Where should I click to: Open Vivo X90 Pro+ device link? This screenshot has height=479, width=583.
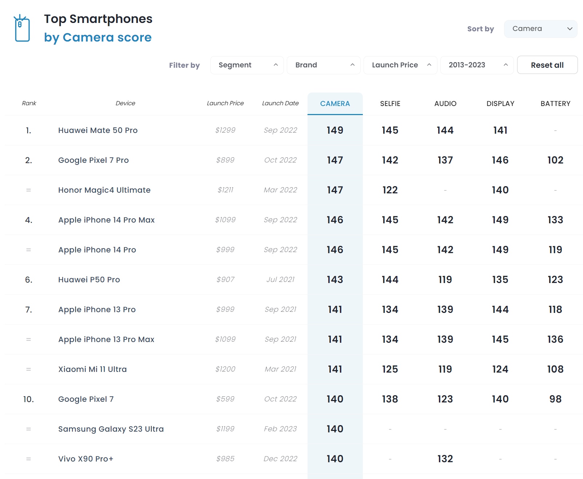click(x=86, y=459)
